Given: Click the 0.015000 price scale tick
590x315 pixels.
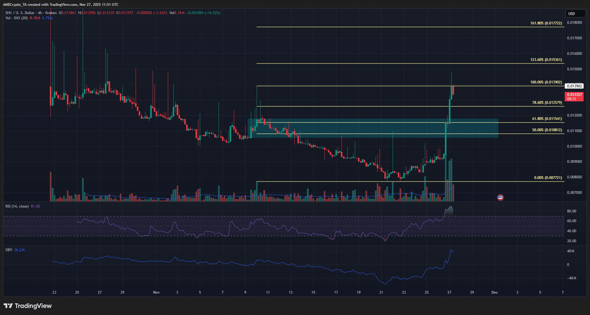Looking at the screenshot, I should (574, 69).
